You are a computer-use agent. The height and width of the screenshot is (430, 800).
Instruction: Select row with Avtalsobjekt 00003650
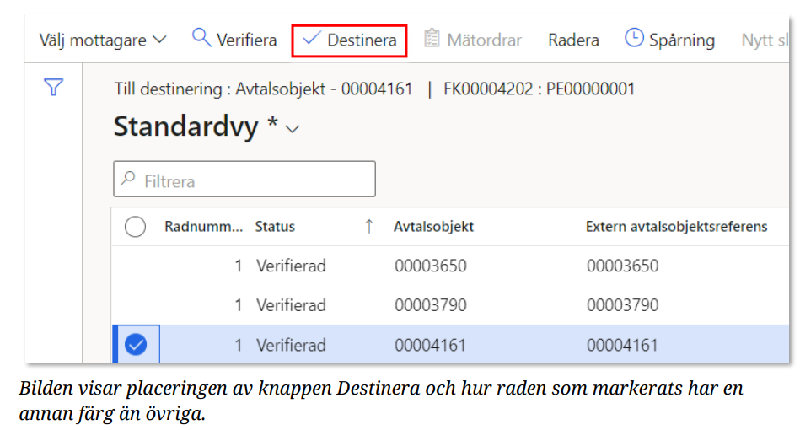coord(430,266)
